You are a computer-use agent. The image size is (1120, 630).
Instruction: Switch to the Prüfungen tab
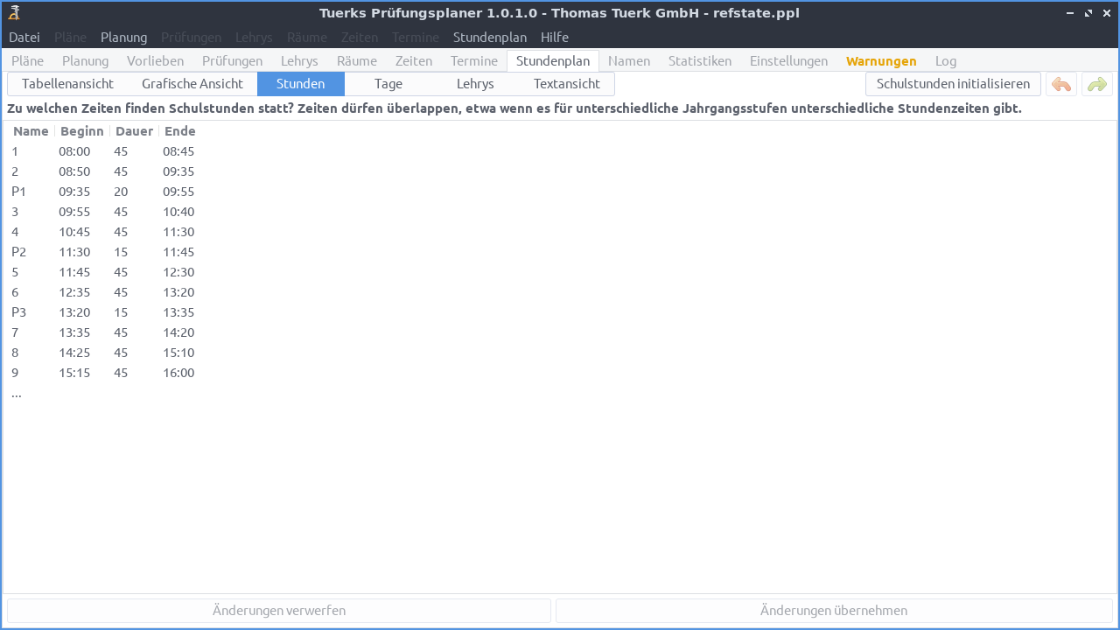(x=232, y=61)
